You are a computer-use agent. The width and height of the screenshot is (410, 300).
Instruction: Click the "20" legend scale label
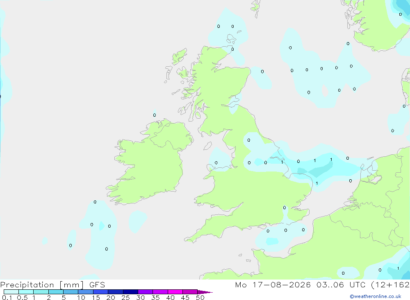[x=111, y=298]
